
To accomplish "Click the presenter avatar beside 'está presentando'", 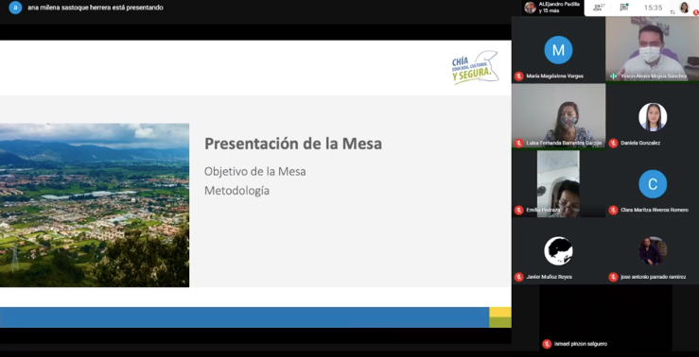I will tap(15, 8).
